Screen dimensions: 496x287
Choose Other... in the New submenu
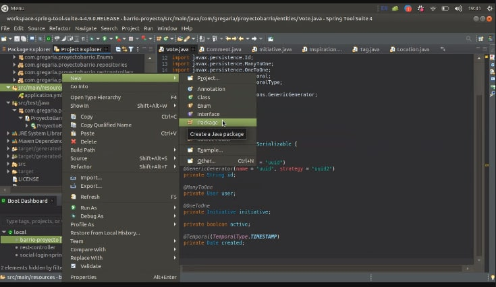click(217, 161)
